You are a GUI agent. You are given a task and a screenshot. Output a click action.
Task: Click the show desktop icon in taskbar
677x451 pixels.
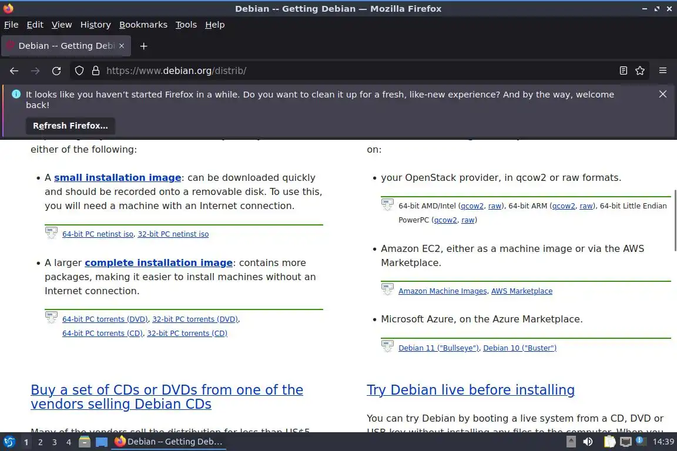[102, 442]
